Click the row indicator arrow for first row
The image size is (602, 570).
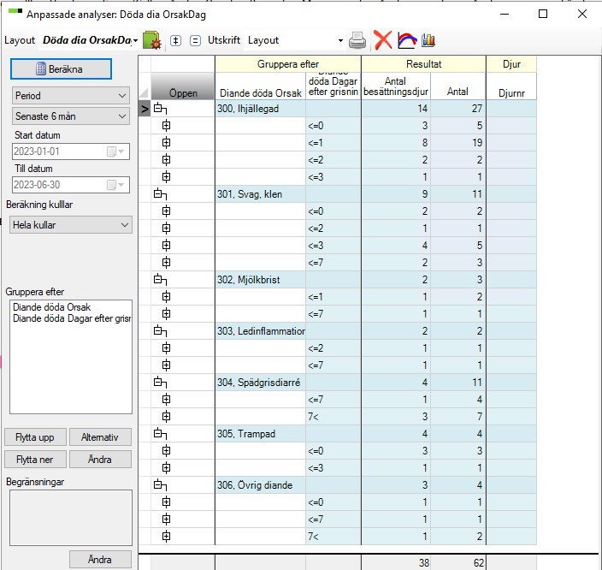[145, 109]
